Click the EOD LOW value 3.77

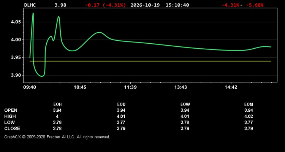121,122
